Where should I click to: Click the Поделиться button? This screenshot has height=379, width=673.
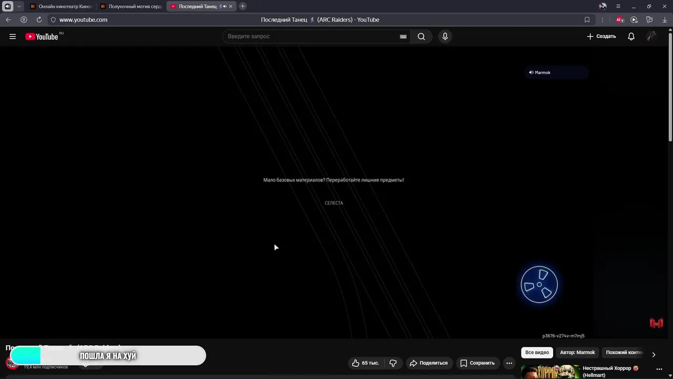(x=429, y=363)
